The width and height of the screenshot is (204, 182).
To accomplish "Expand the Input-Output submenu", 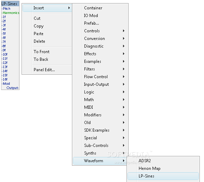I will point(100,84).
